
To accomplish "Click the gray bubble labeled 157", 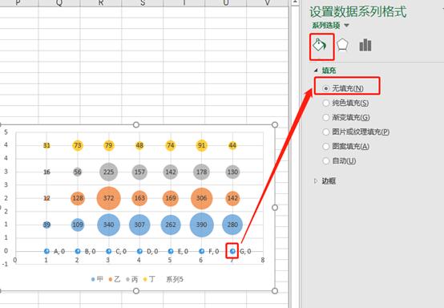I will click(x=139, y=172).
